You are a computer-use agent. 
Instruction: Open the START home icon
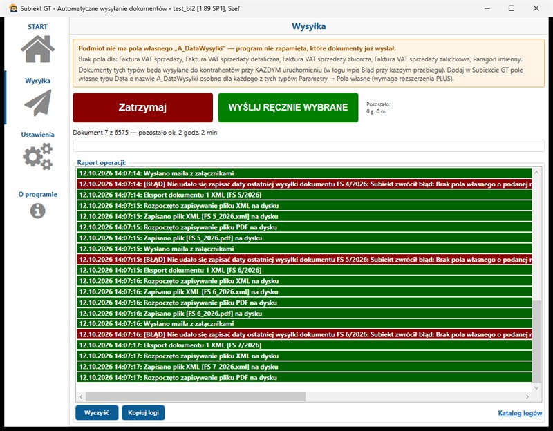pyautogui.click(x=38, y=48)
